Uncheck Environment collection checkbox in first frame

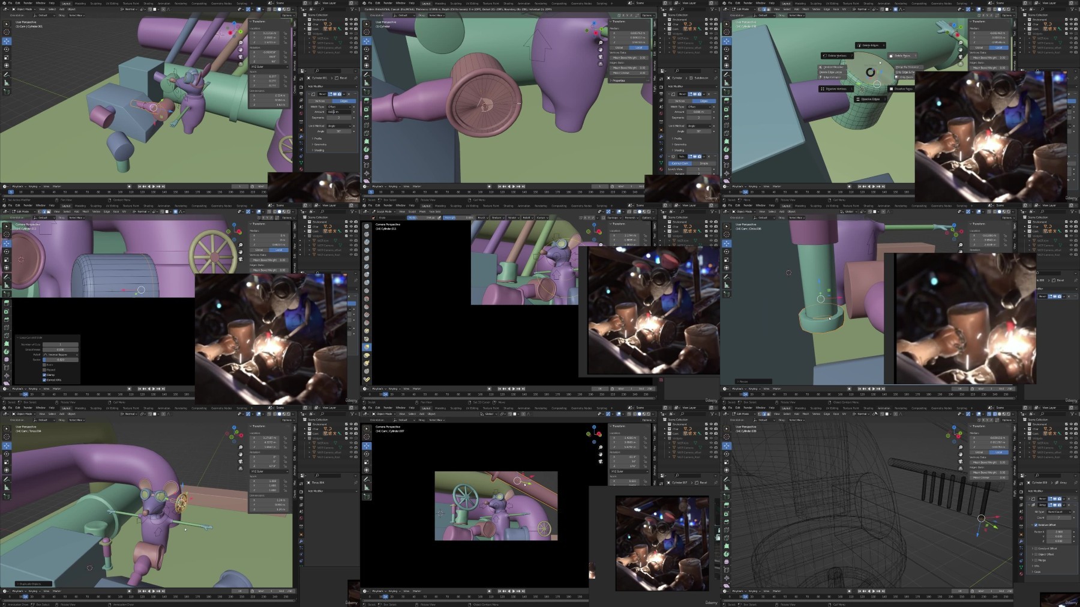pos(346,19)
